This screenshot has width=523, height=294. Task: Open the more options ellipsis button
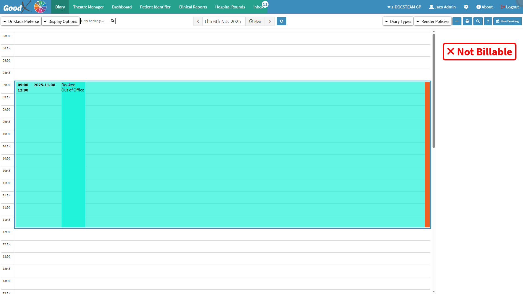[457, 21]
